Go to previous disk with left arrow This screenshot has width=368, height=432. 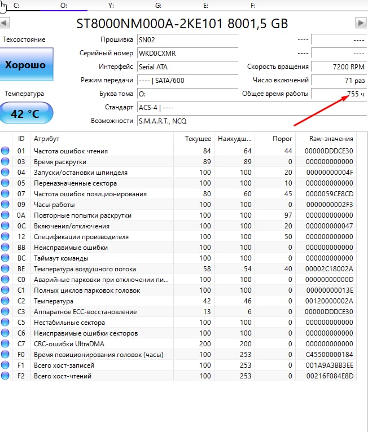tap(5, 23)
